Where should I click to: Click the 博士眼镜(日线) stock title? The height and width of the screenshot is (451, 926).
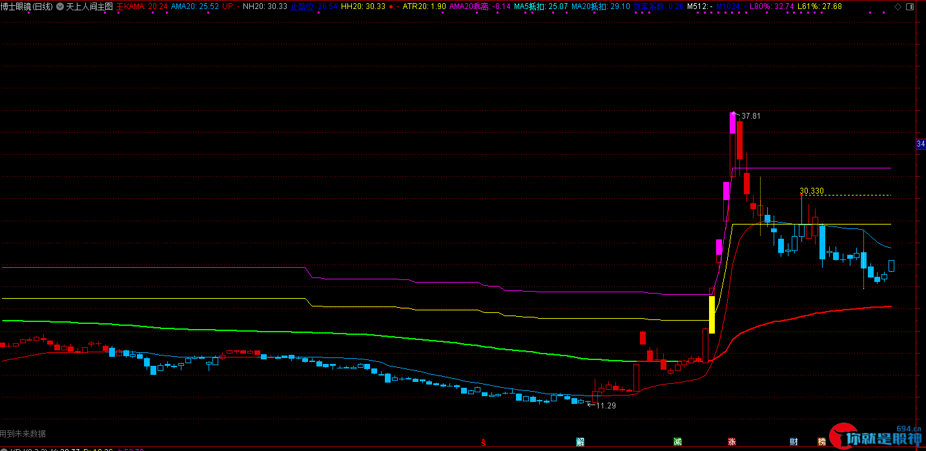[x=27, y=6]
